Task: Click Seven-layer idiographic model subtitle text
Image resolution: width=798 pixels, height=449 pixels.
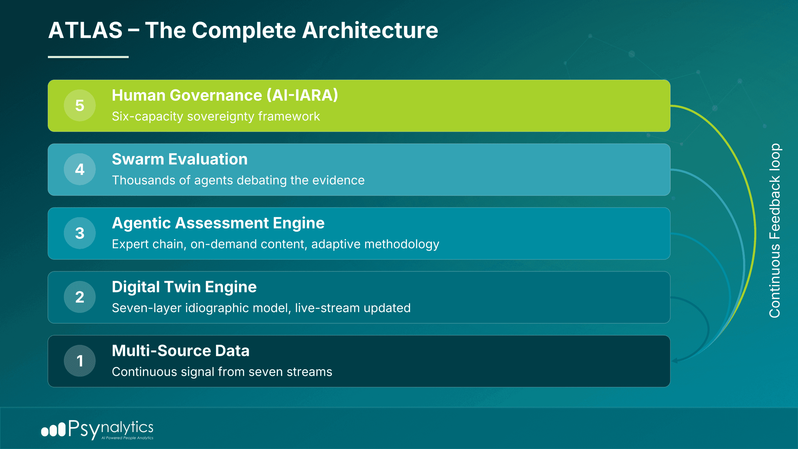Action: click(261, 308)
